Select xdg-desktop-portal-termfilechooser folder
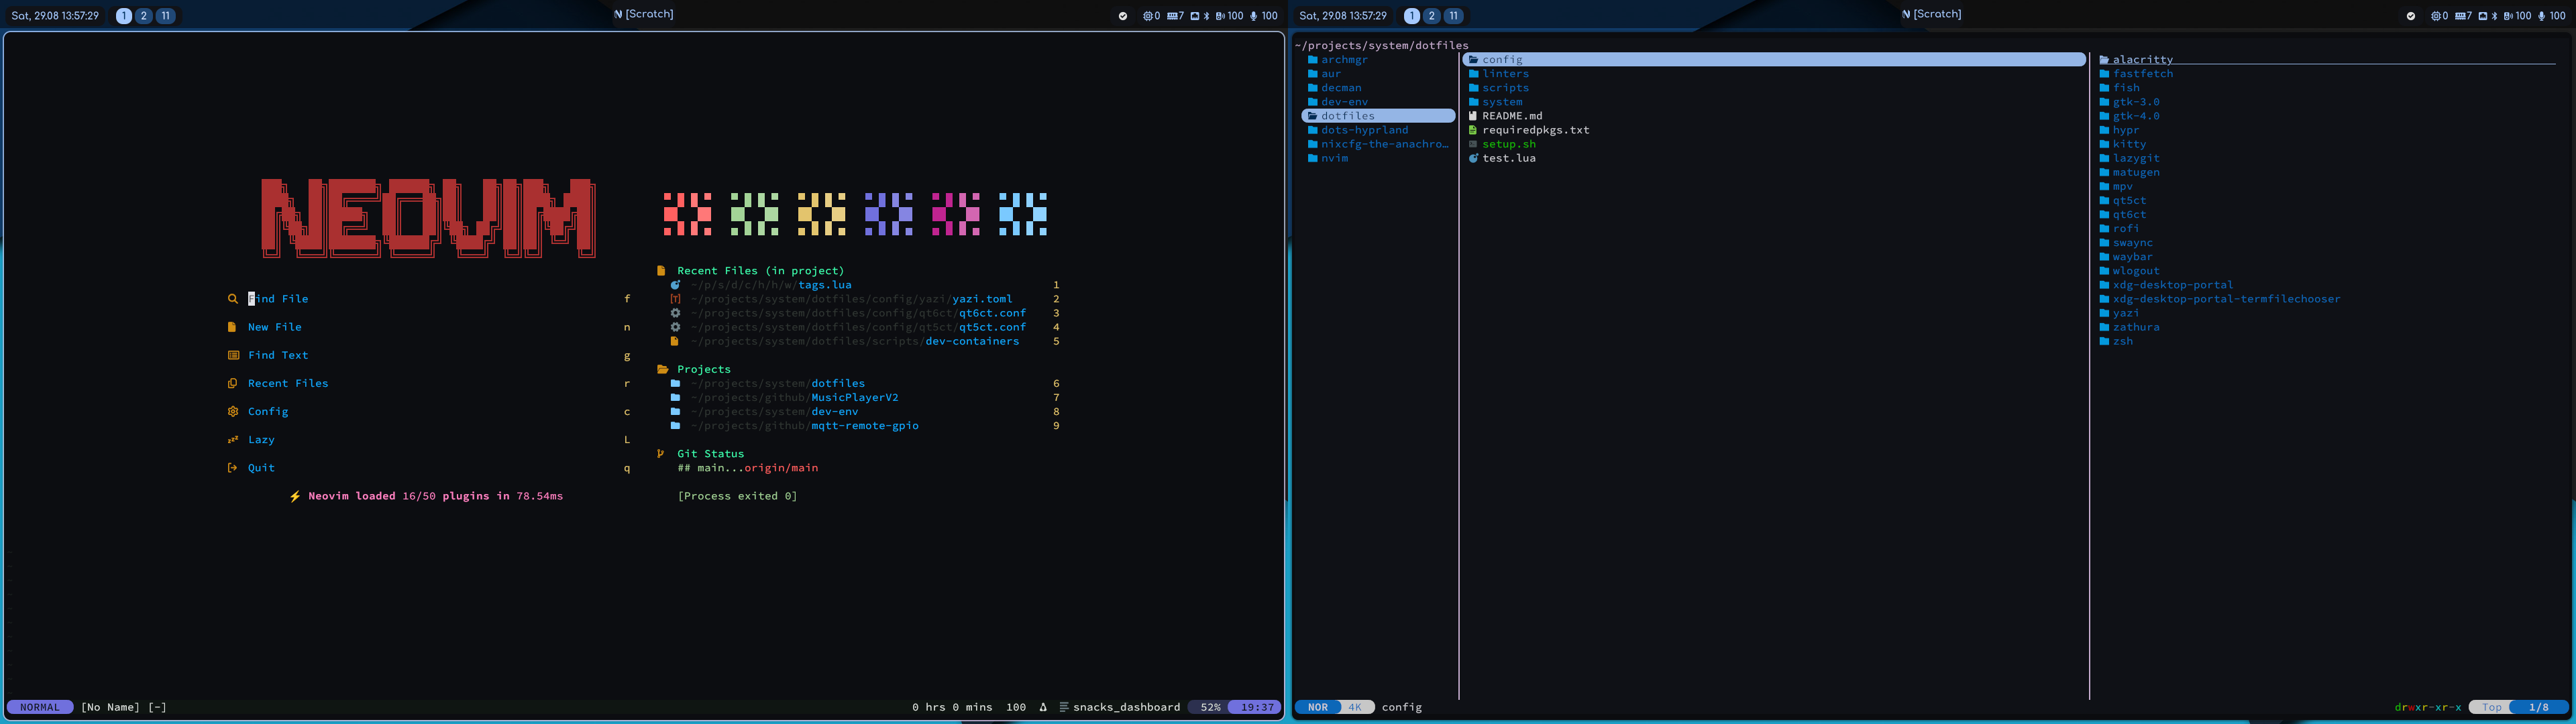This screenshot has height=724, width=2576. coord(2226,299)
